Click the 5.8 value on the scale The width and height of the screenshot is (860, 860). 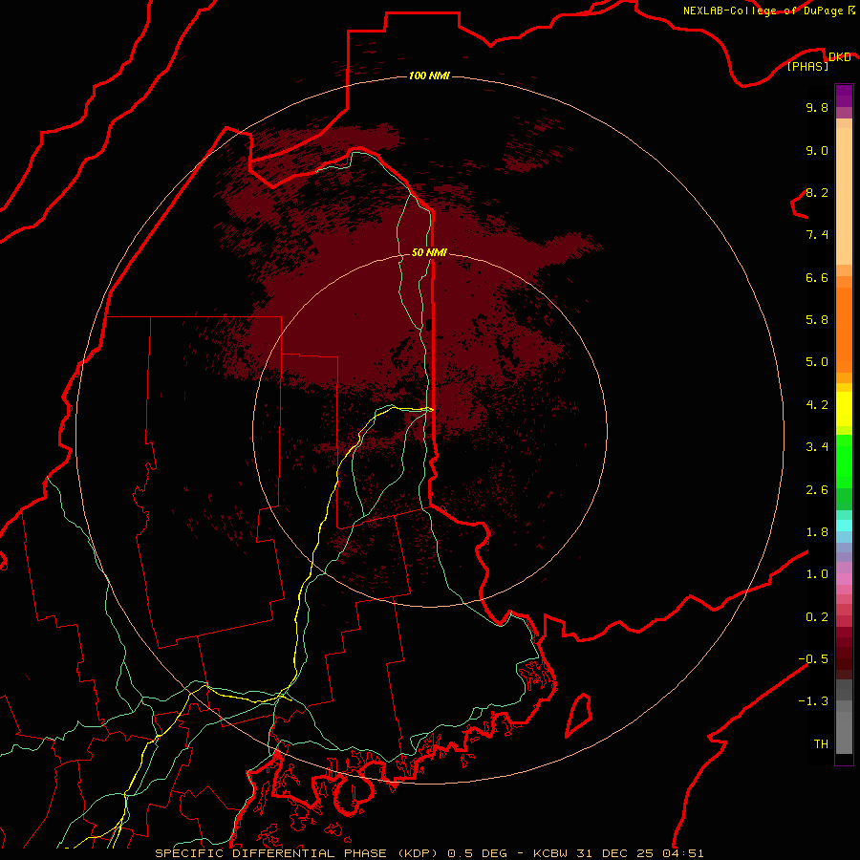817,320
